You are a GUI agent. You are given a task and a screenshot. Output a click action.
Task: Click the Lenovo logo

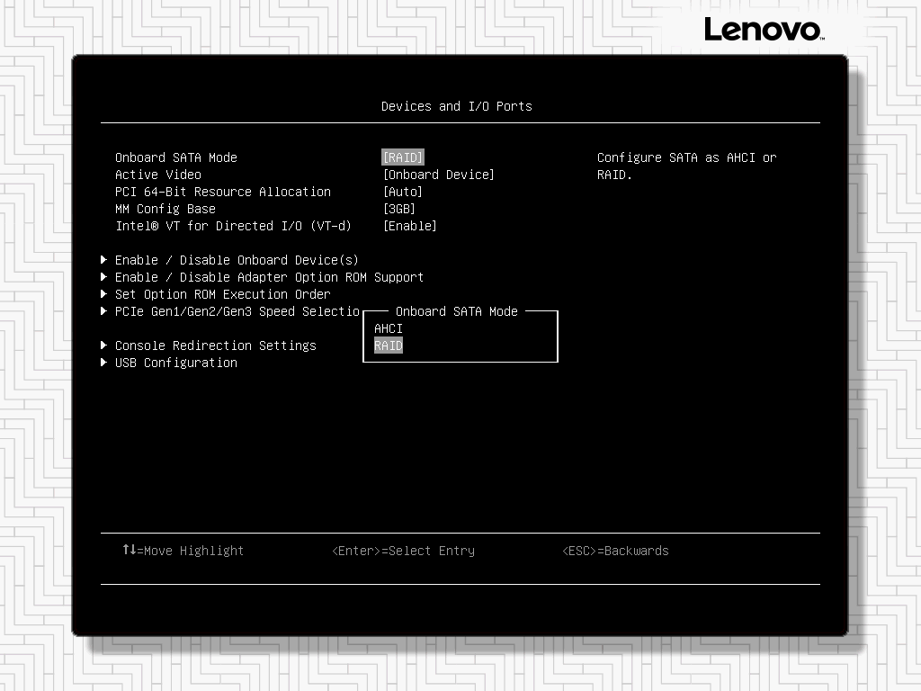[763, 30]
